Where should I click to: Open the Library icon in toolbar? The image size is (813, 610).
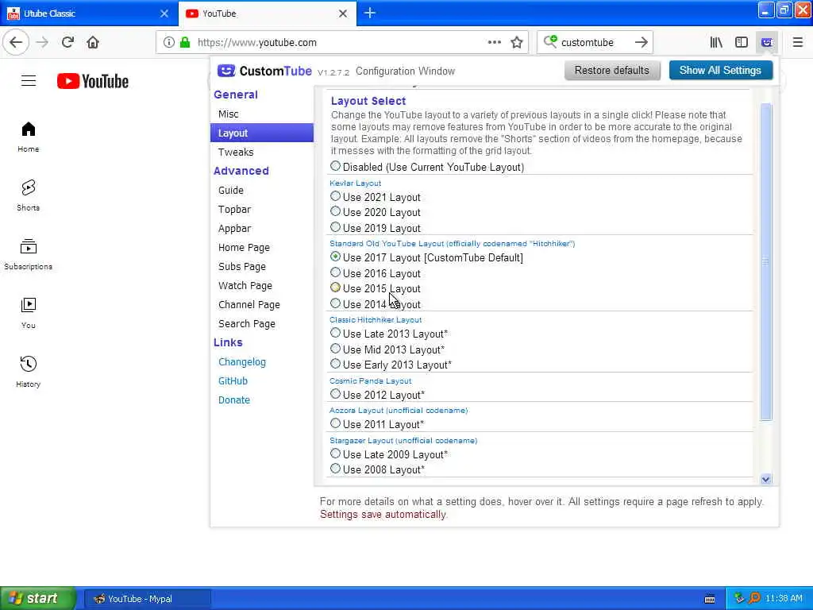click(x=716, y=42)
